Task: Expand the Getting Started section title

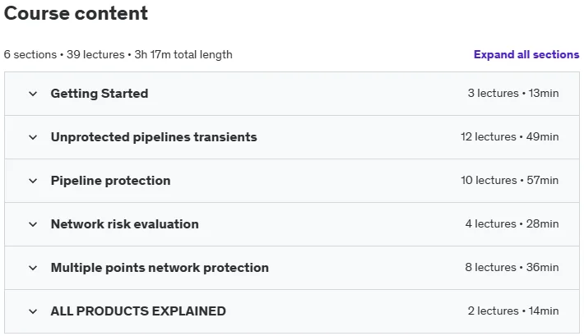Action: pyautogui.click(x=100, y=94)
